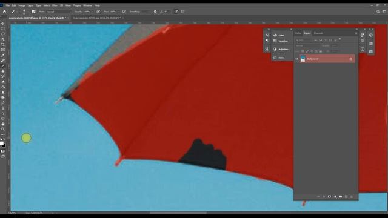This screenshot has height=218, width=388.
Task: Switch to the Paths tab
Action: coord(298,33)
